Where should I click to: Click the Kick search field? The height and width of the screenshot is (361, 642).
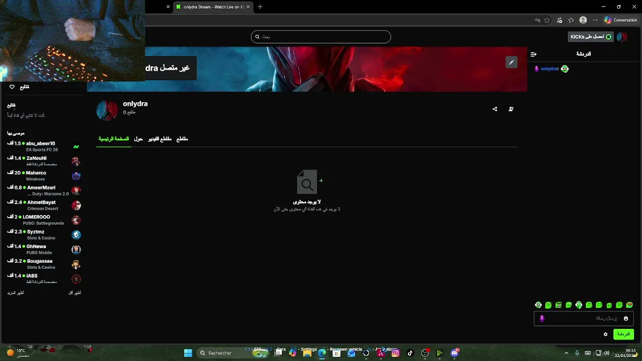click(x=321, y=37)
